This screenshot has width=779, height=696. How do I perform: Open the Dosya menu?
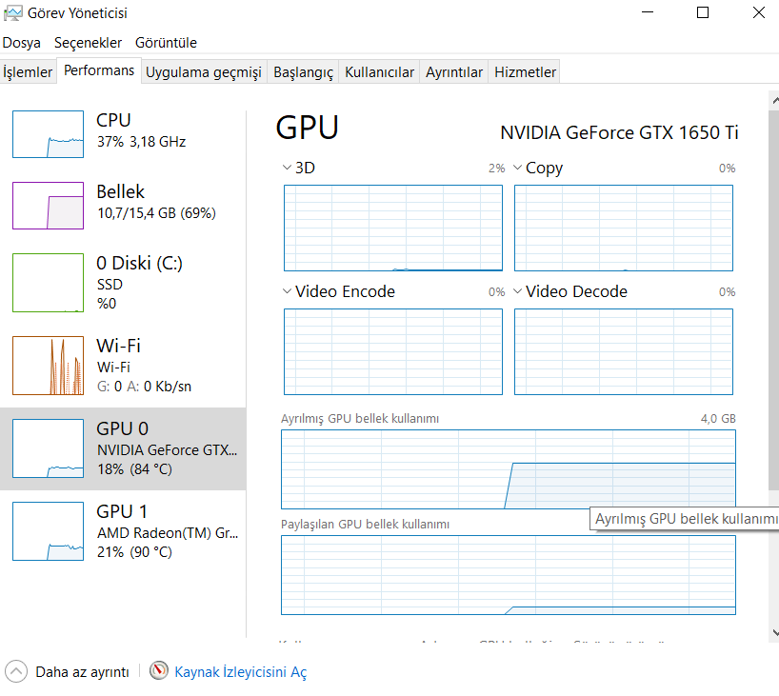pos(22,43)
